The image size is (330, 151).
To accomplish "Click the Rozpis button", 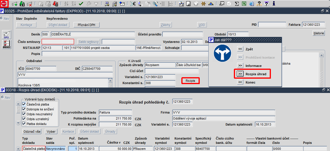I will pyautogui.click(x=190, y=81).
